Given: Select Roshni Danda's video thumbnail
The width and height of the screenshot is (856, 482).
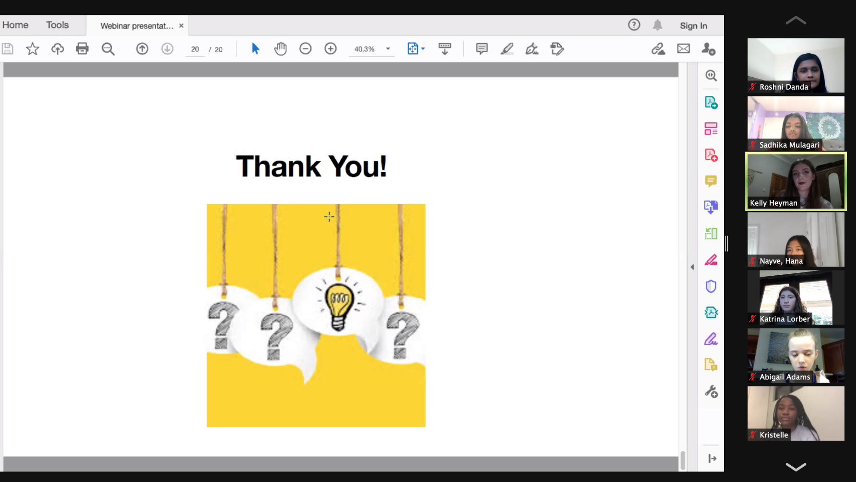Looking at the screenshot, I should pyautogui.click(x=796, y=65).
